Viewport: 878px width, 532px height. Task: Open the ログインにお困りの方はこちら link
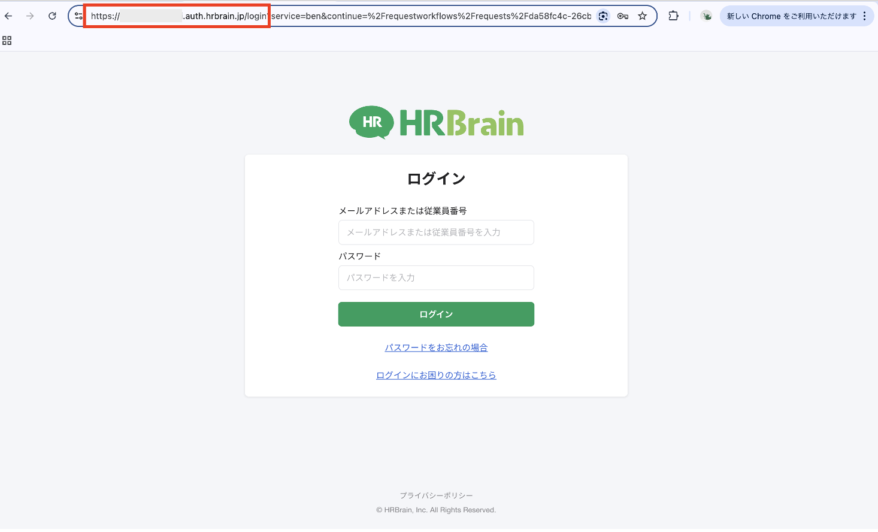click(436, 375)
